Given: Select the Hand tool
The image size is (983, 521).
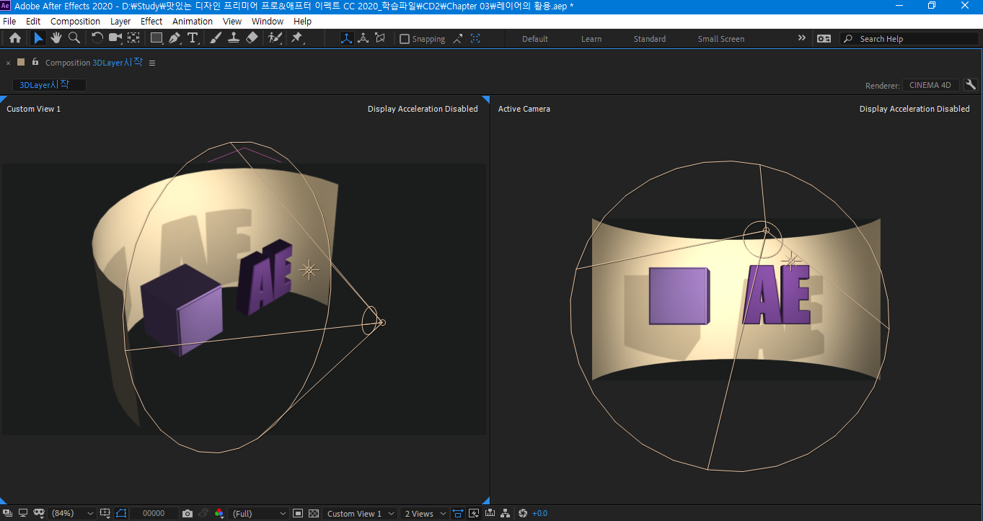Looking at the screenshot, I should click(56, 38).
